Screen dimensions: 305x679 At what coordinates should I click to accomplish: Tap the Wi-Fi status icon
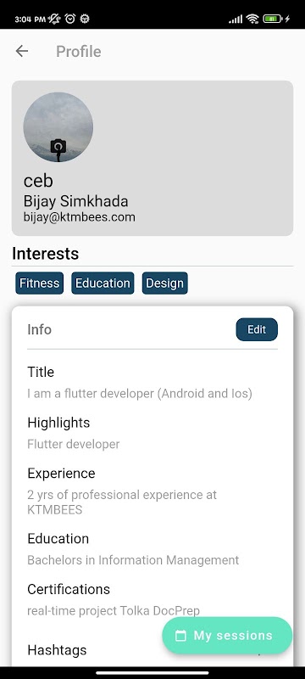click(252, 19)
